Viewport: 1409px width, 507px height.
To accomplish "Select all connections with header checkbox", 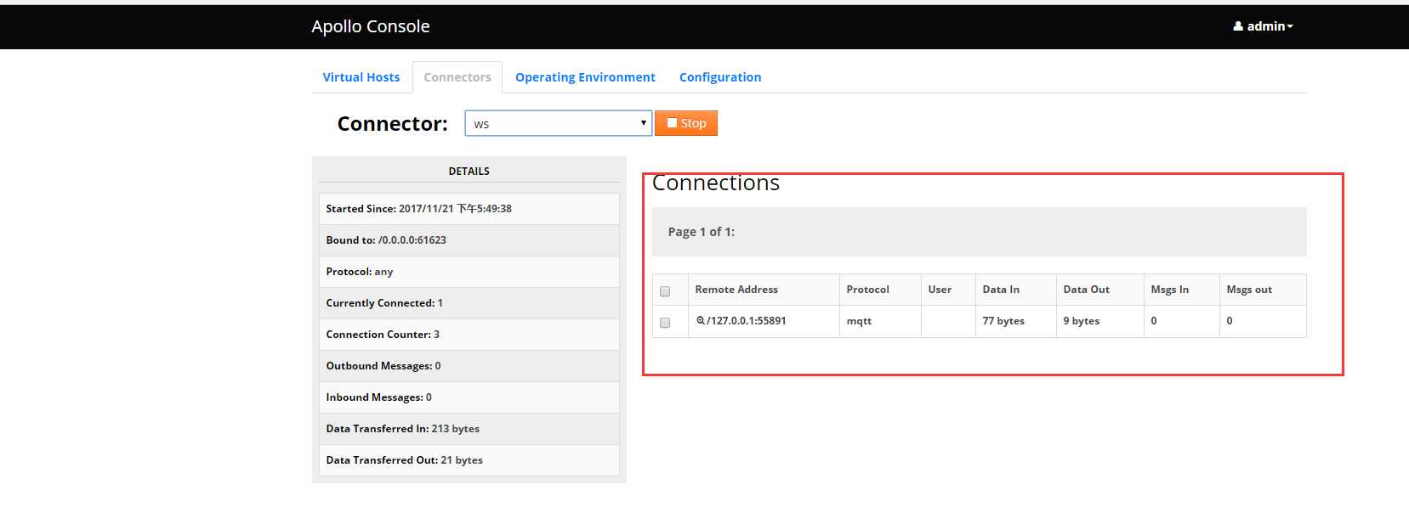I will pos(665,291).
